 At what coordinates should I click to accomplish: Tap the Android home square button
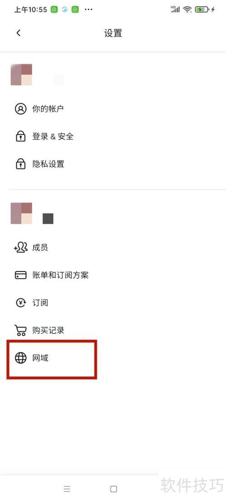click(x=113, y=489)
